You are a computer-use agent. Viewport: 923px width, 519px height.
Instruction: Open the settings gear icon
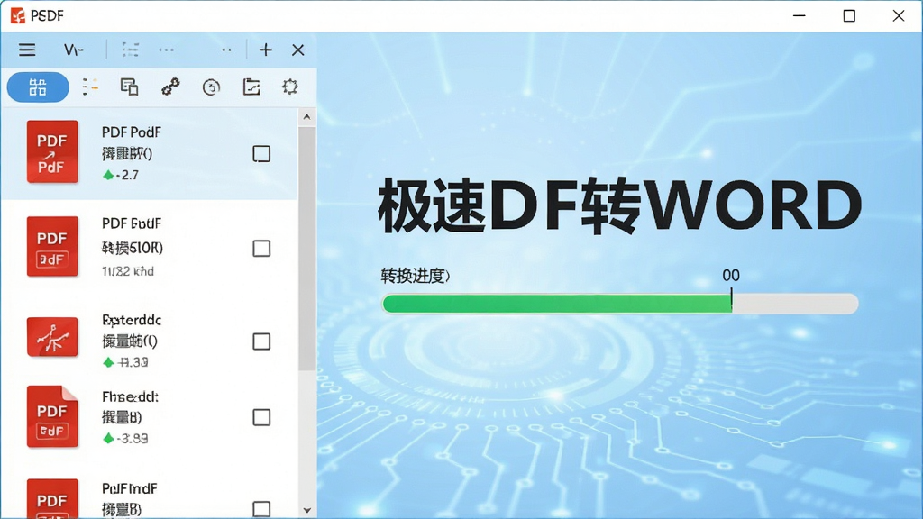pos(290,87)
